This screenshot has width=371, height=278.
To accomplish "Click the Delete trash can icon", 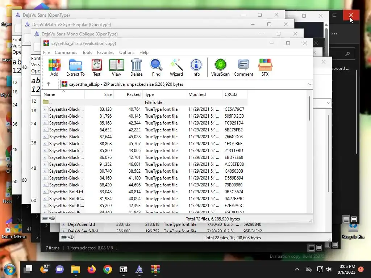I will (x=136, y=67).
